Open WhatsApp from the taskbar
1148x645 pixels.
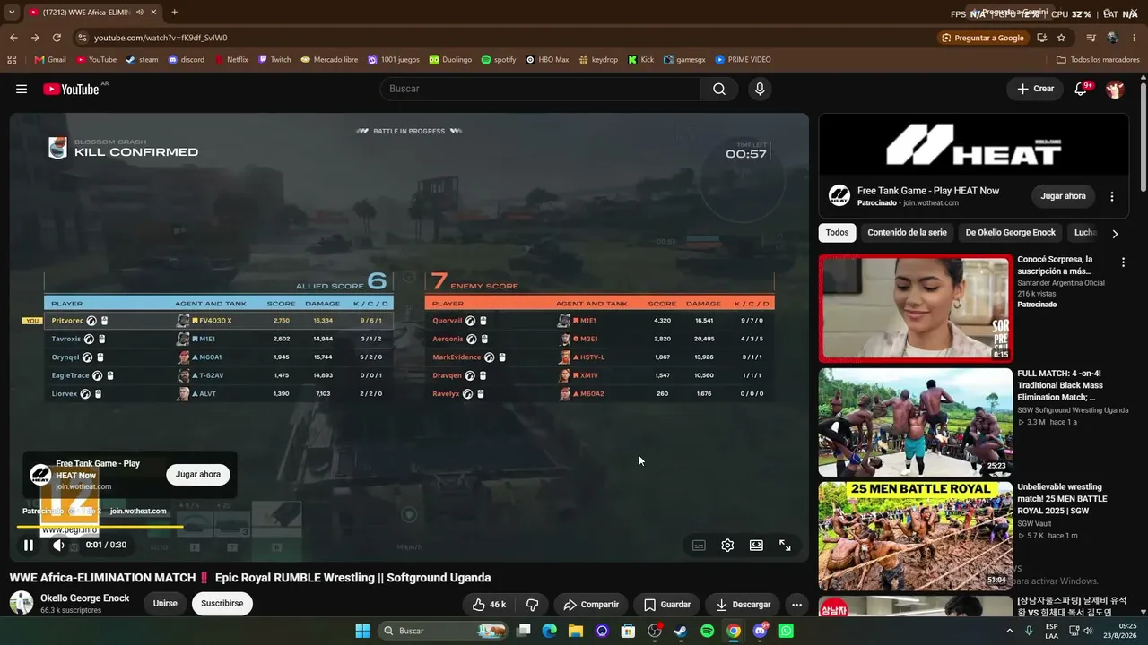(x=787, y=631)
